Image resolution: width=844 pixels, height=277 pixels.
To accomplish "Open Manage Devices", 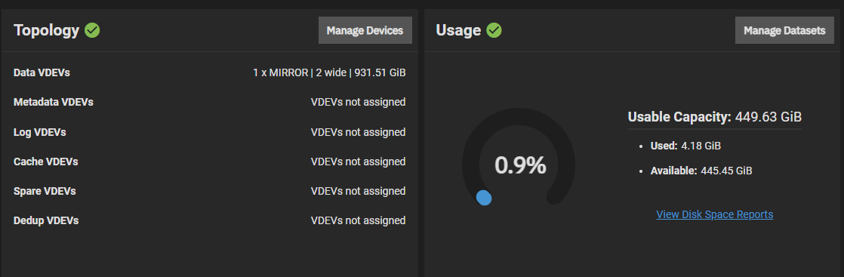I will tap(365, 30).
